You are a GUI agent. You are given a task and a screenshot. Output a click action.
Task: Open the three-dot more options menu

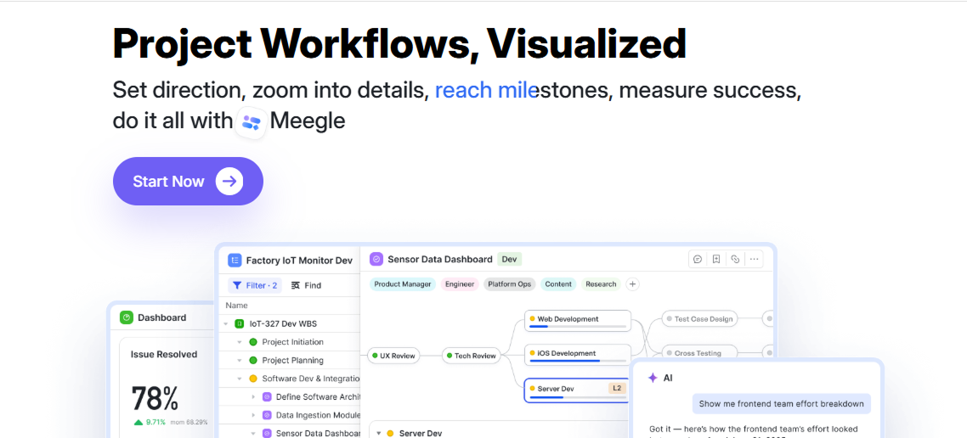click(754, 259)
